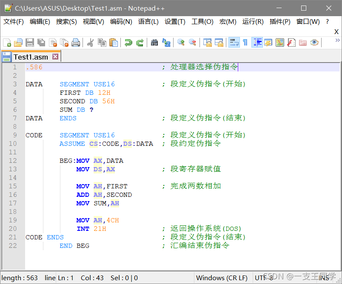Click 'SECOND DB 56H' on line 5
This screenshot has height=284, width=342.
click(x=87, y=101)
